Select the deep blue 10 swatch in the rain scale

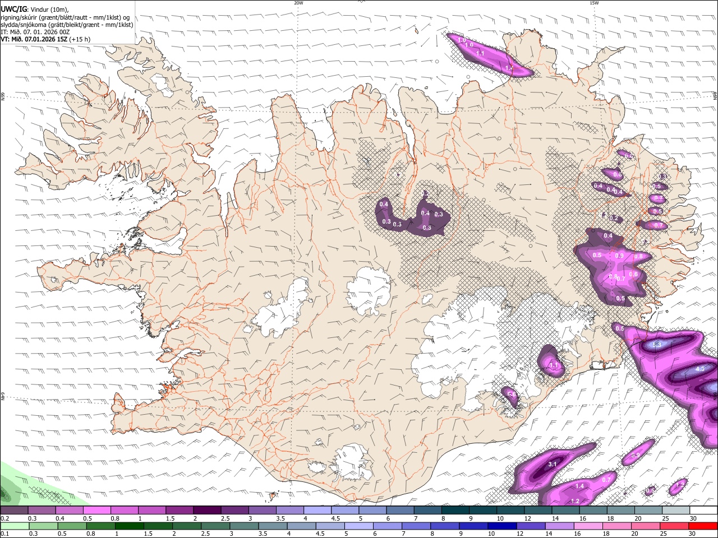pyautogui.click(x=502, y=526)
